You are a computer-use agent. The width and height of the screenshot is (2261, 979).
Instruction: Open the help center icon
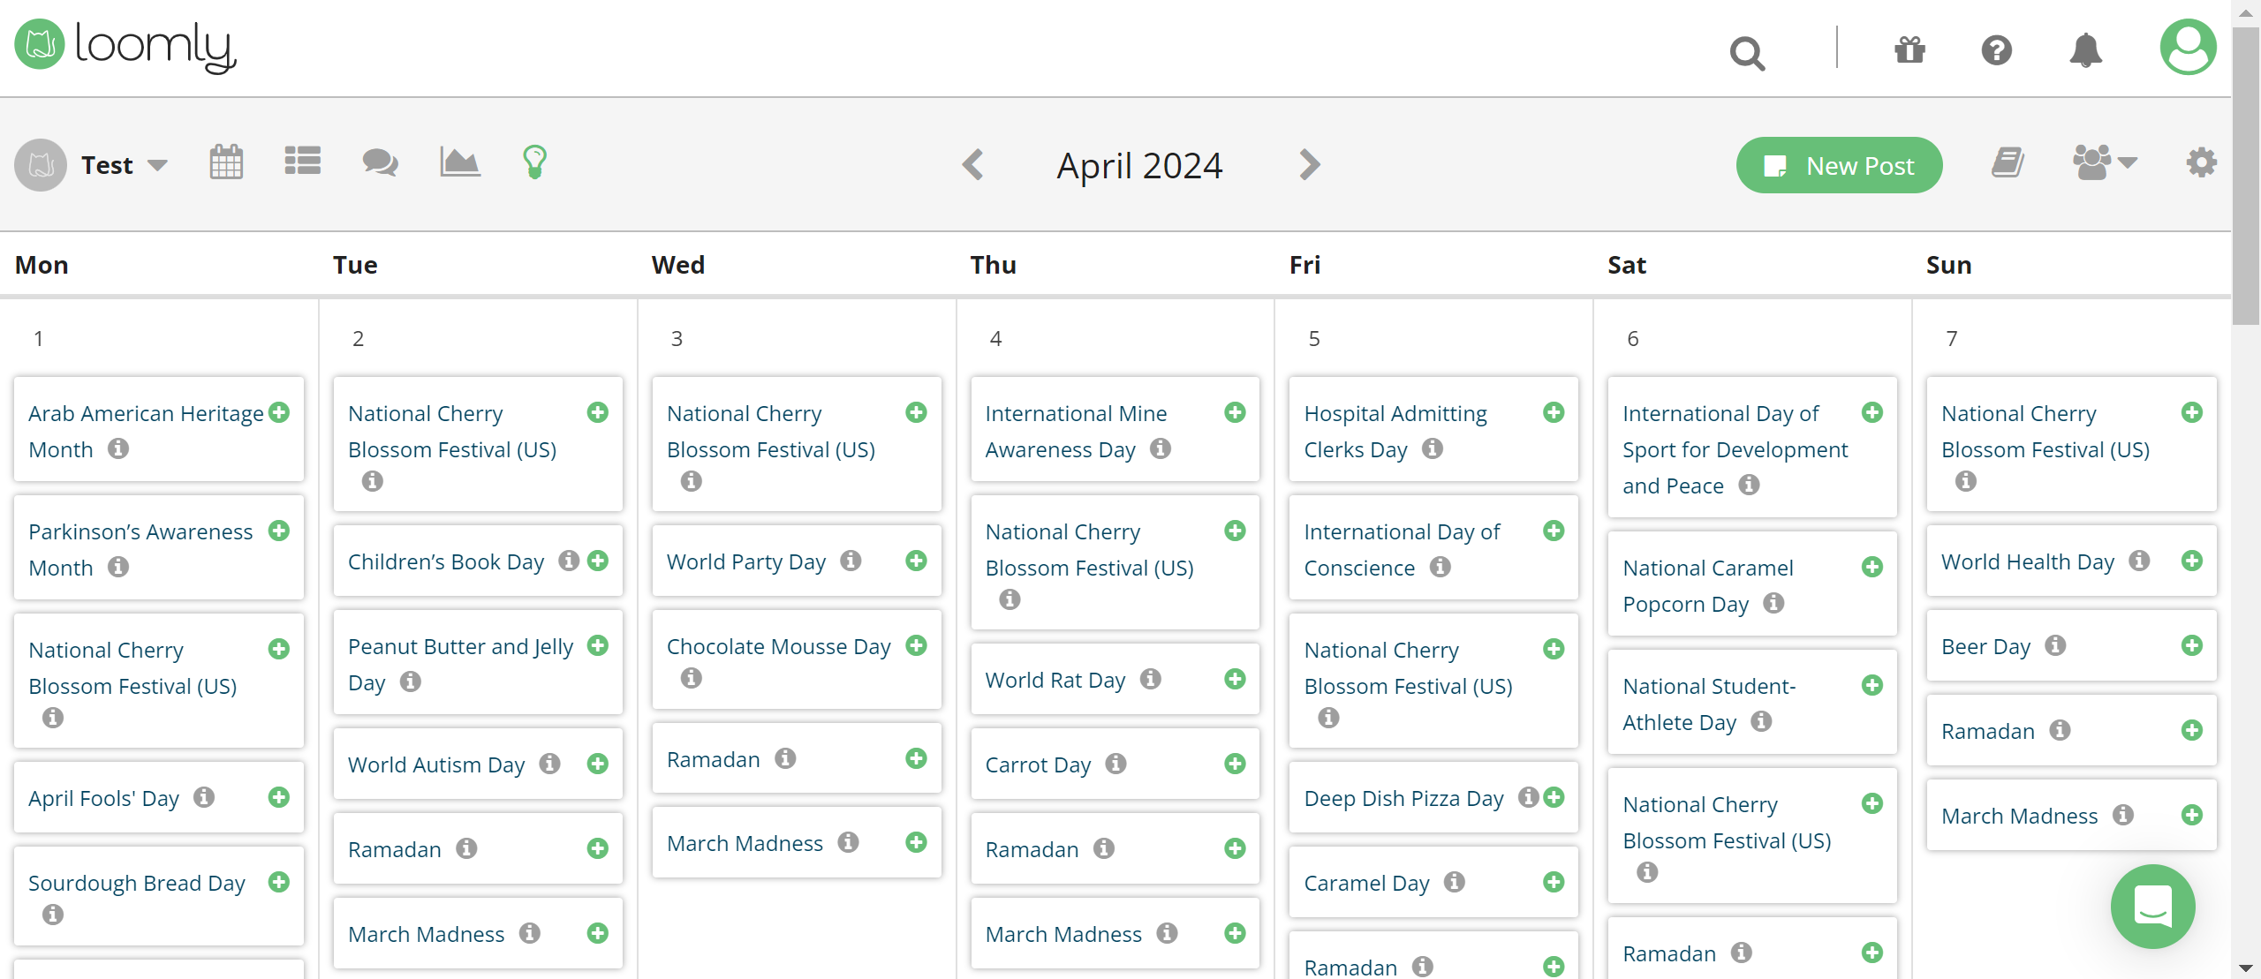click(1997, 51)
